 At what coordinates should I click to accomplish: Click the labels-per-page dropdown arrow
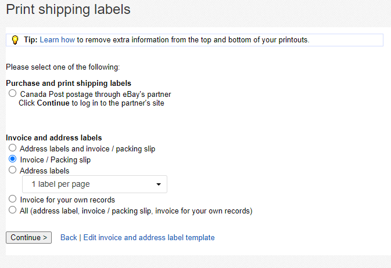tap(159, 184)
